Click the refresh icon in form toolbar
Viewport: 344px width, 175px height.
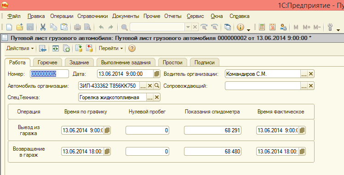[x=56, y=48]
